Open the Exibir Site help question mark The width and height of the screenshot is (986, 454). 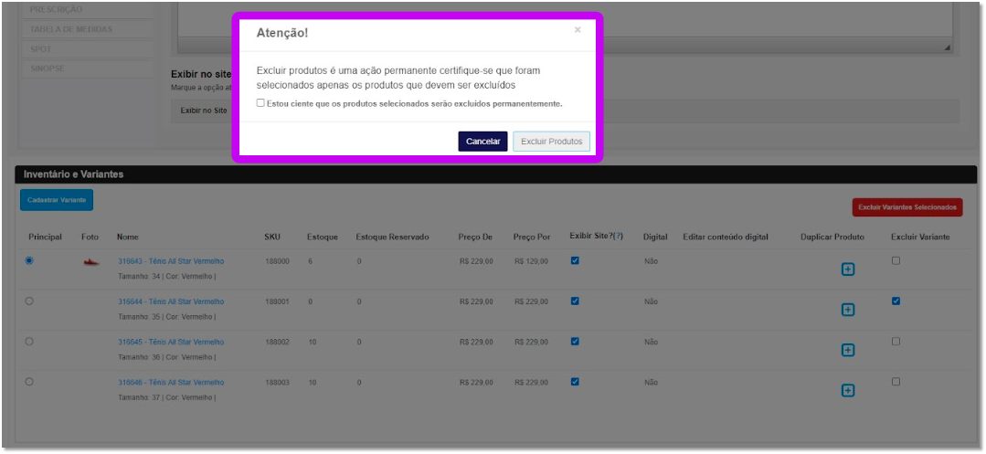[618, 237]
